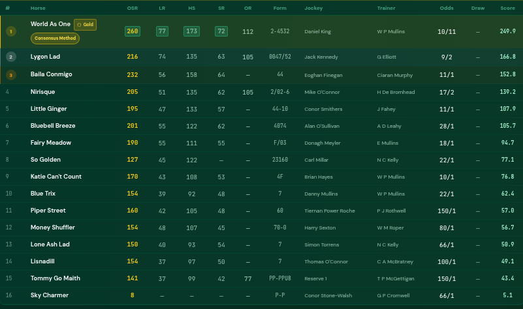The height and width of the screenshot is (309, 523).
Task: Open horse Lygon Lad
Action: [45, 57]
